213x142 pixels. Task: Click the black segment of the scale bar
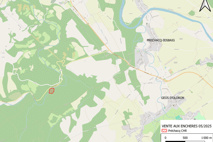(x=175, y=141)
